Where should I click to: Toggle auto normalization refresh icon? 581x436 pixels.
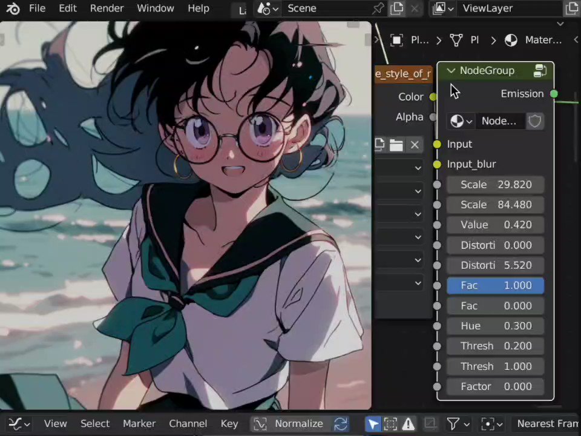[341, 423]
